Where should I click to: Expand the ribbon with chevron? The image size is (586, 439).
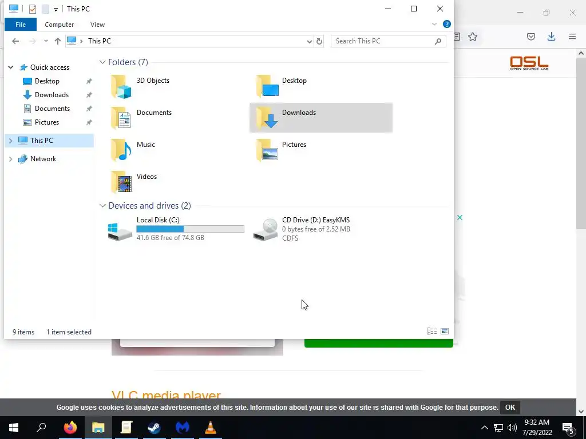pyautogui.click(x=434, y=24)
